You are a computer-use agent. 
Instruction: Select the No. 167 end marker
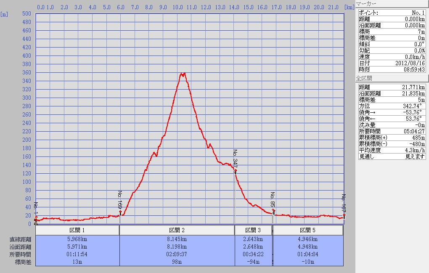tap(344, 215)
